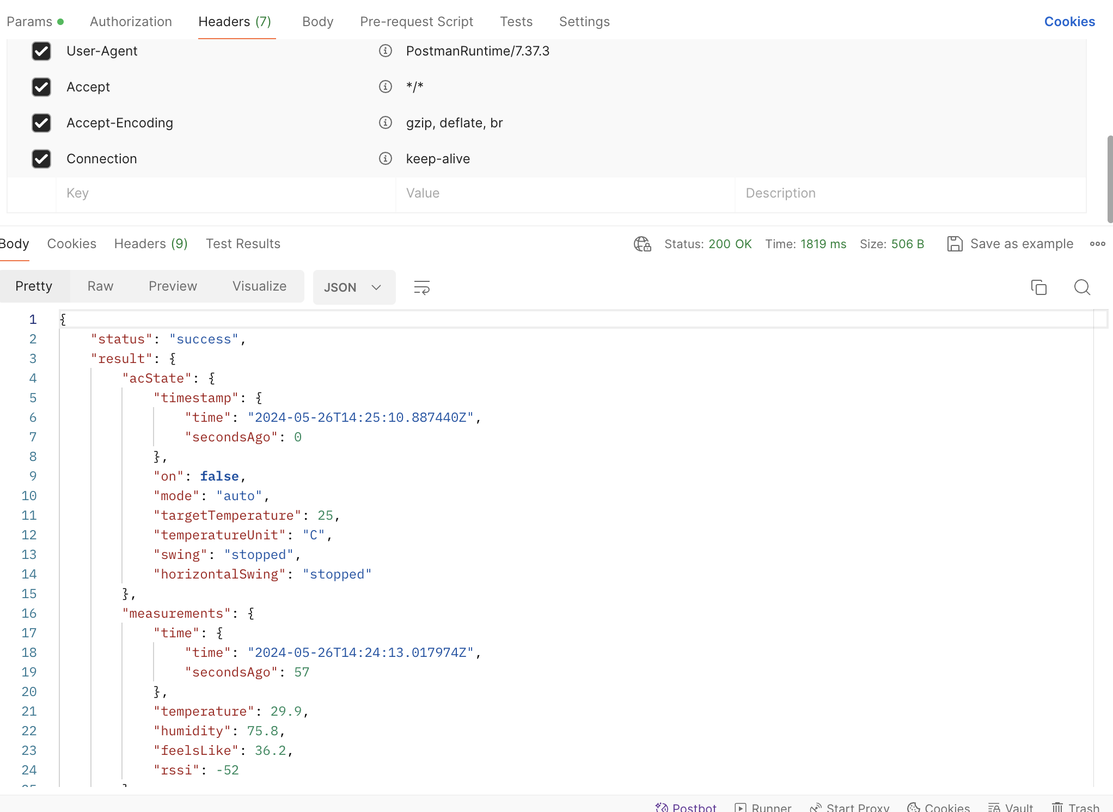Open Postbot from the status bar
This screenshot has width=1113, height=812.
pyautogui.click(x=686, y=807)
